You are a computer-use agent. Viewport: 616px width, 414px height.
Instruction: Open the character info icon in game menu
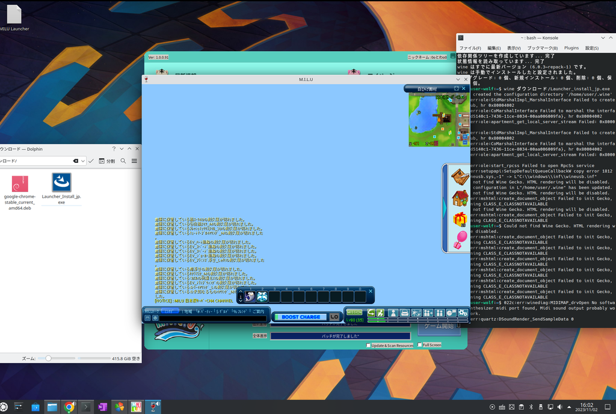point(393,312)
